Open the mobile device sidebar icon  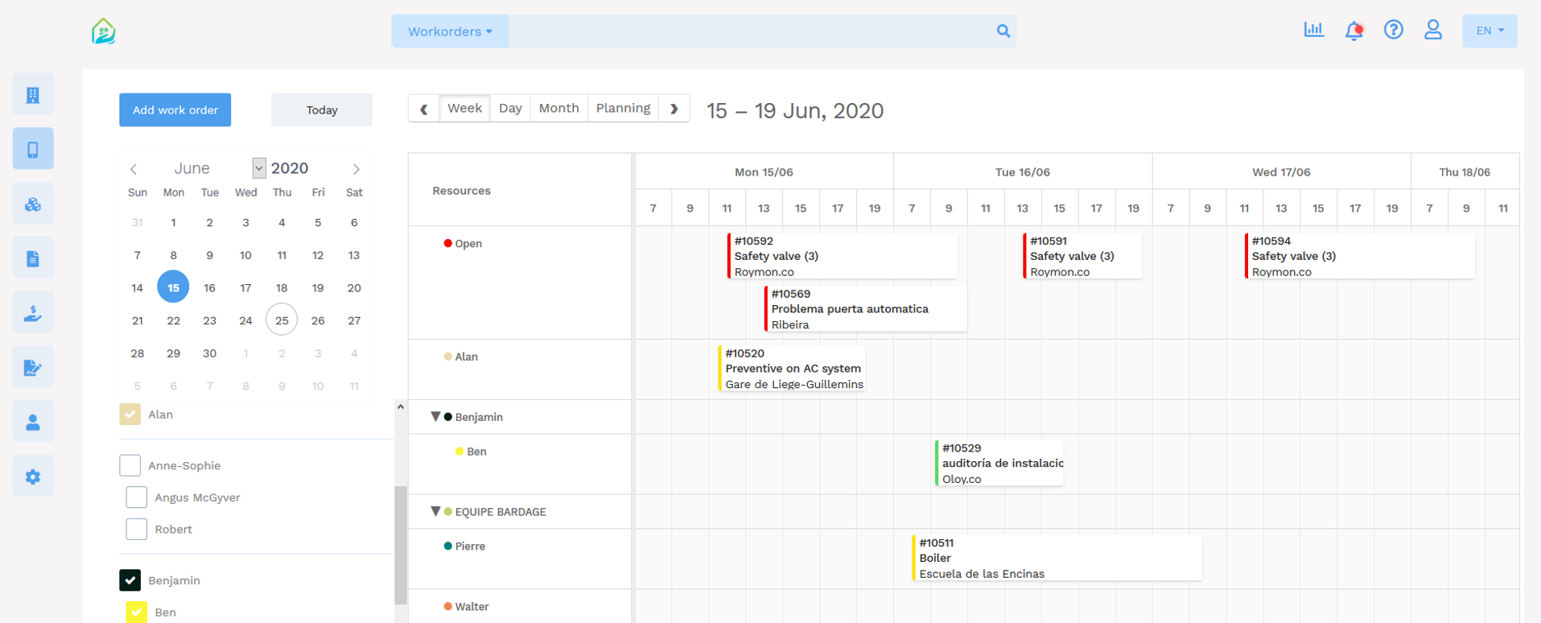[33, 149]
